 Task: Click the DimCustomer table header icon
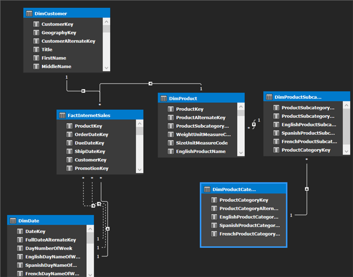pos(29,13)
